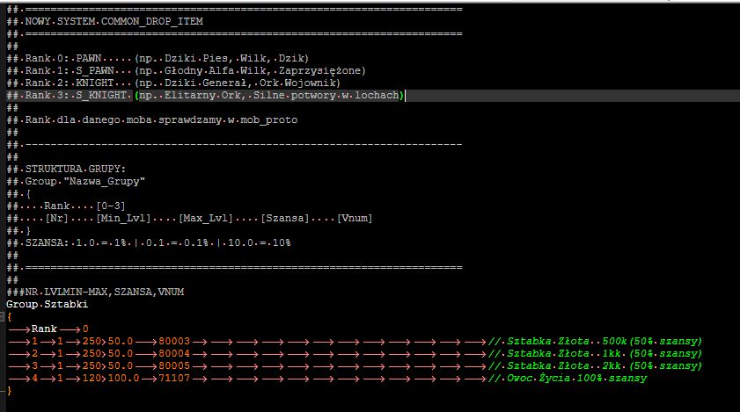Click the '[Min_Lvl]' column placeholder
Screen dimensions: 740x412
click(124, 218)
